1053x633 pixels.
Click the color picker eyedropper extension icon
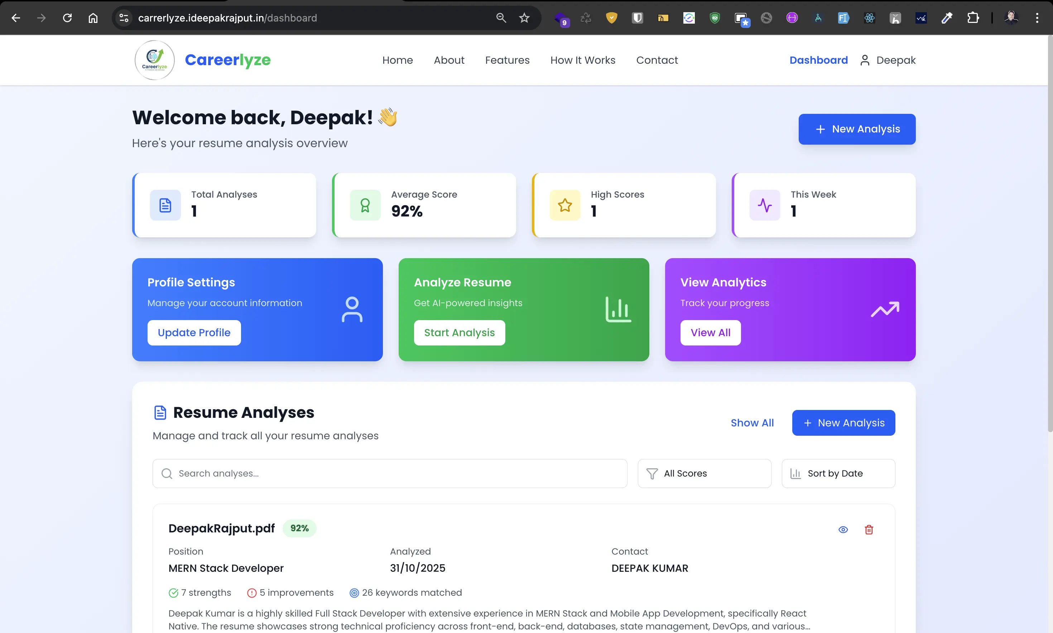pos(947,18)
